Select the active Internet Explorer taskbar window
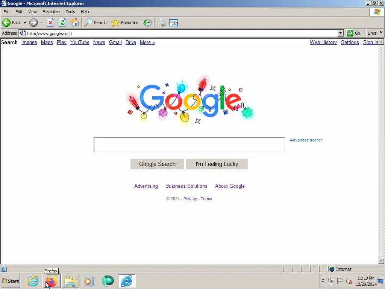Image resolution: width=385 pixels, height=289 pixels. click(x=126, y=281)
